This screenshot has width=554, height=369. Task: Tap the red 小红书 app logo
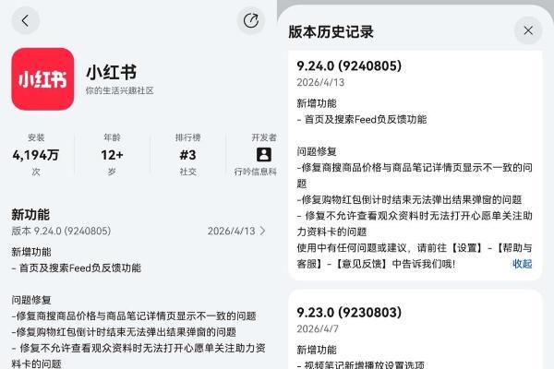[x=42, y=79]
